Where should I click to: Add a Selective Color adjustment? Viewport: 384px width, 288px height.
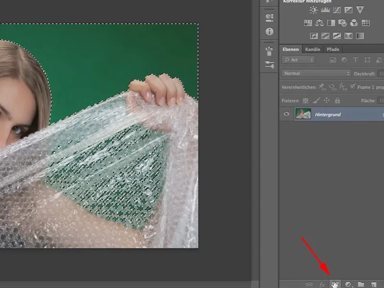tap(348, 36)
